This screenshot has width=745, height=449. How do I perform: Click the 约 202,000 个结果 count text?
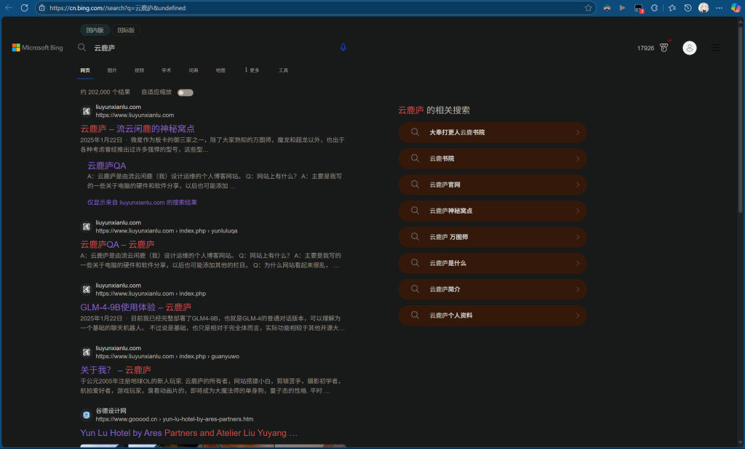(105, 92)
